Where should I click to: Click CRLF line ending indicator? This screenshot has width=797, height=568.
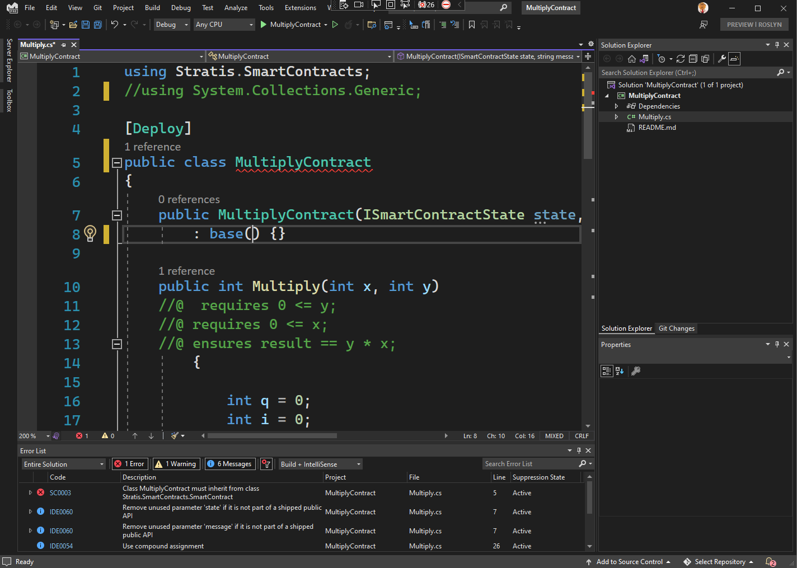[582, 436]
